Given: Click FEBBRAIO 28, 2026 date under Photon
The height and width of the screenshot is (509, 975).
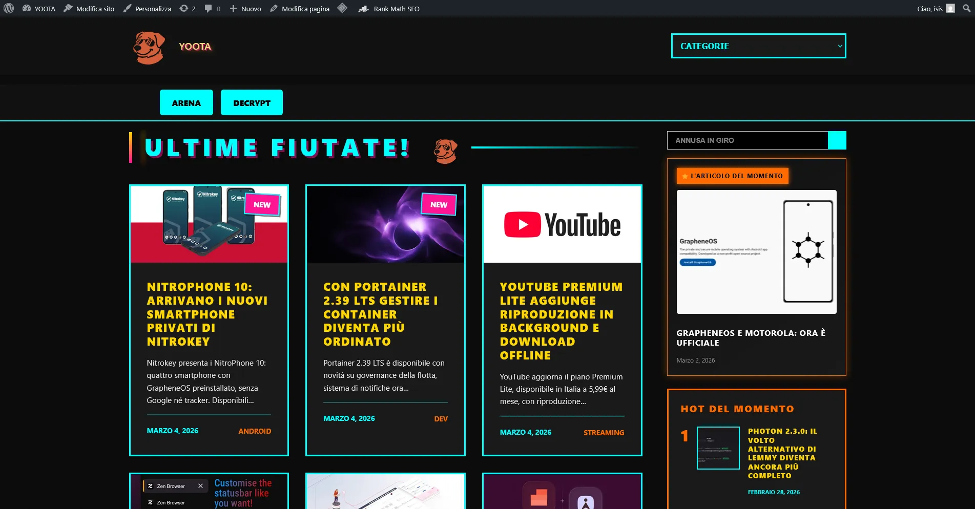Looking at the screenshot, I should pyautogui.click(x=774, y=492).
